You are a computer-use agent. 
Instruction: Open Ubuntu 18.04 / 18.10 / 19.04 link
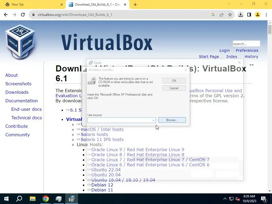[123, 180]
